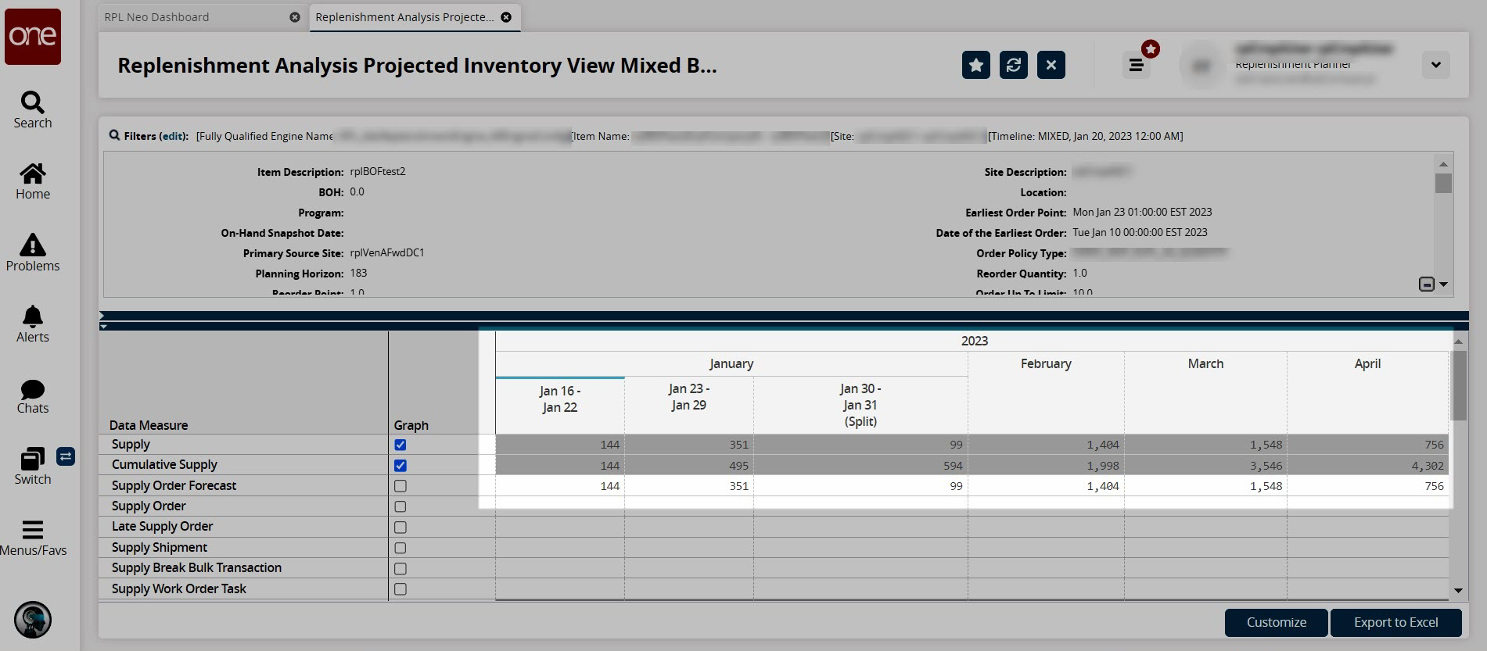Open the Problems view

[x=33, y=252]
